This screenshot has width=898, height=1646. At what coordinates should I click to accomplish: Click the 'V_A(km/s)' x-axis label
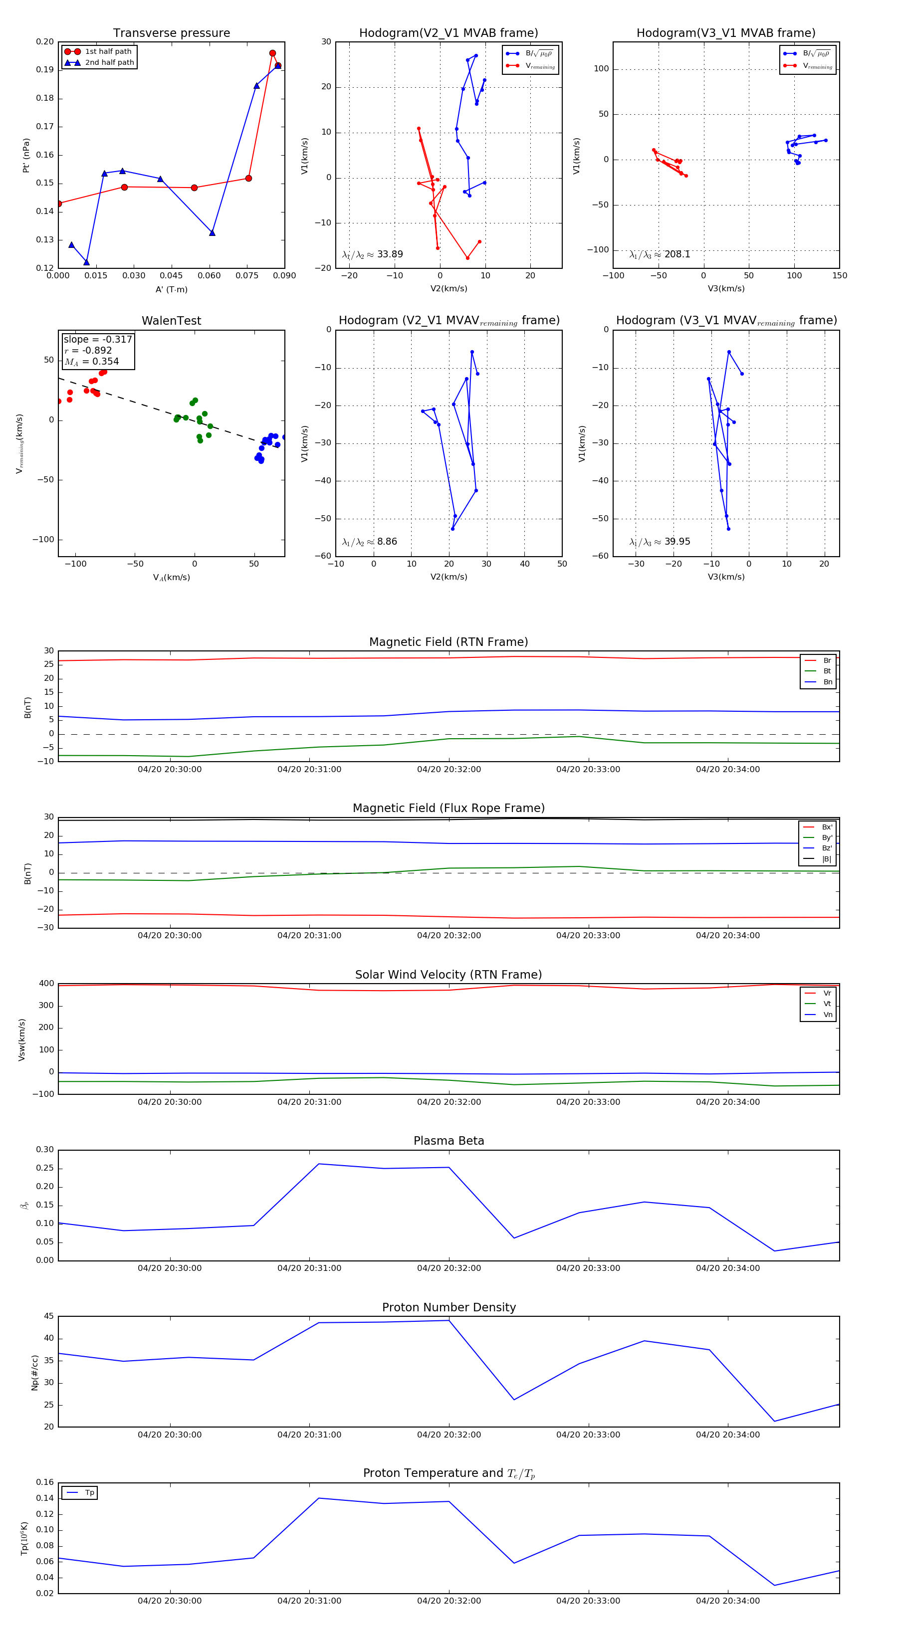tap(171, 578)
